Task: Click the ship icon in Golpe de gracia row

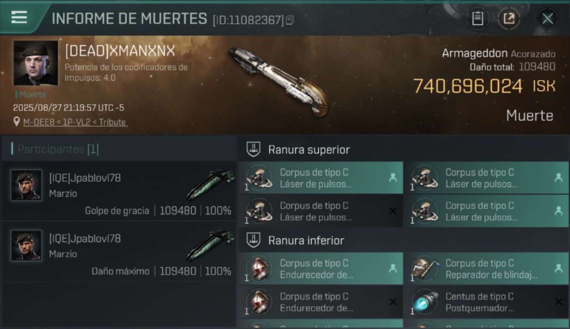Action: click(210, 184)
